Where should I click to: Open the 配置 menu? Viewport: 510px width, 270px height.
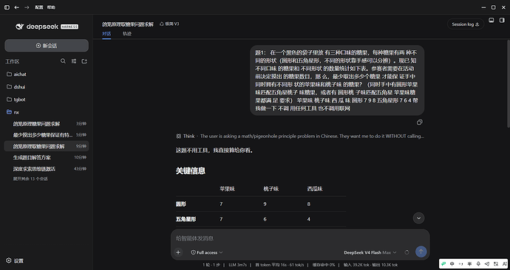click(39, 7)
